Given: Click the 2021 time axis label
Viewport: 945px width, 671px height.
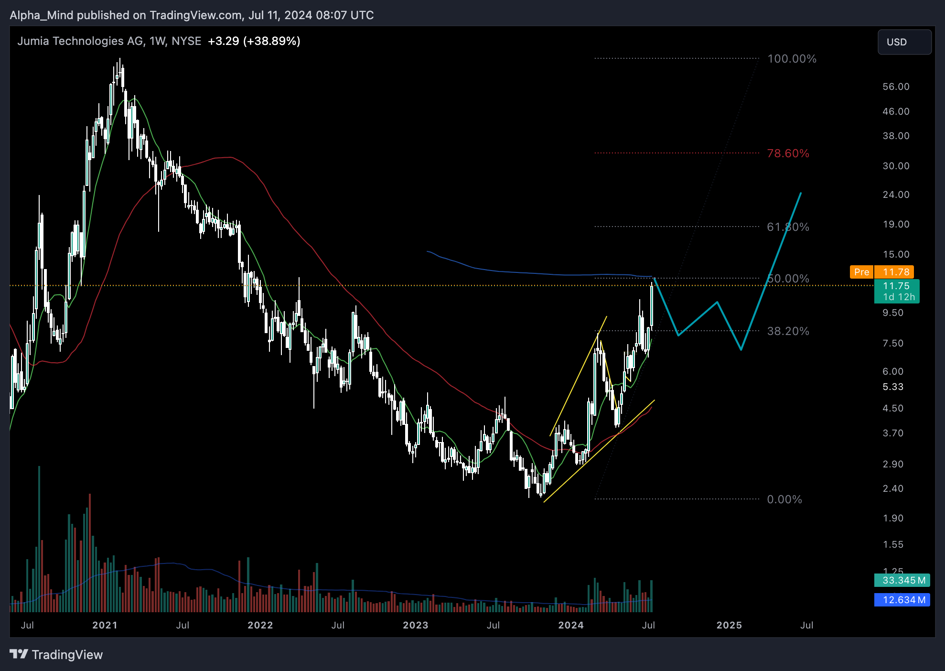Looking at the screenshot, I should tap(105, 625).
